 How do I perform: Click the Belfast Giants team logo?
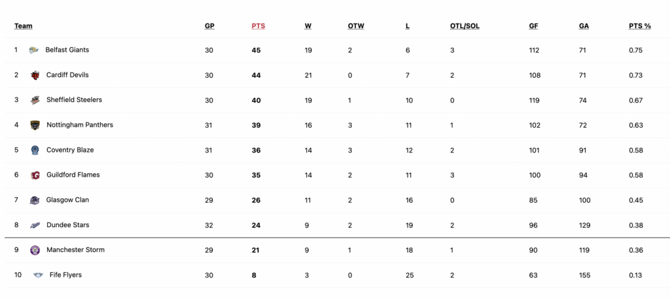[x=34, y=50]
